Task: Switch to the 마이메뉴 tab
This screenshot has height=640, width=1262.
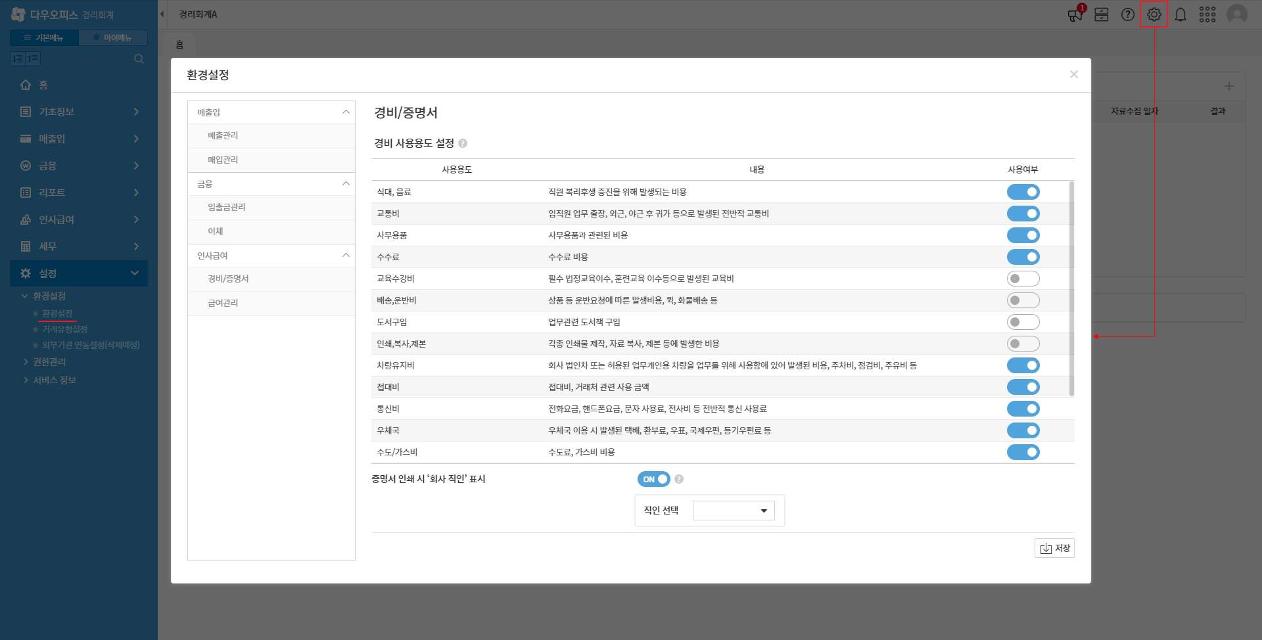Action: pos(112,37)
